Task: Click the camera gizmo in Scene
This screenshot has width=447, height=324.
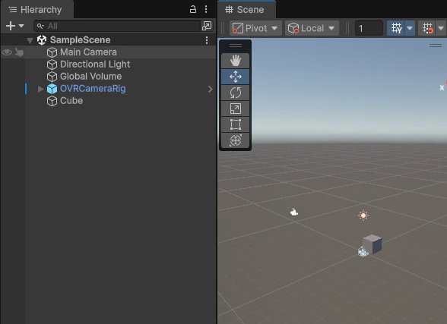Action: (x=294, y=212)
